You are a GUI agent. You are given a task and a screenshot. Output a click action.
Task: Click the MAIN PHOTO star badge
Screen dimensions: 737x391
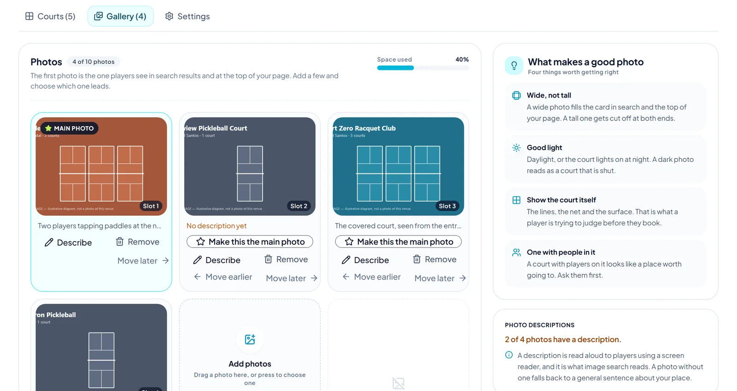[70, 128]
